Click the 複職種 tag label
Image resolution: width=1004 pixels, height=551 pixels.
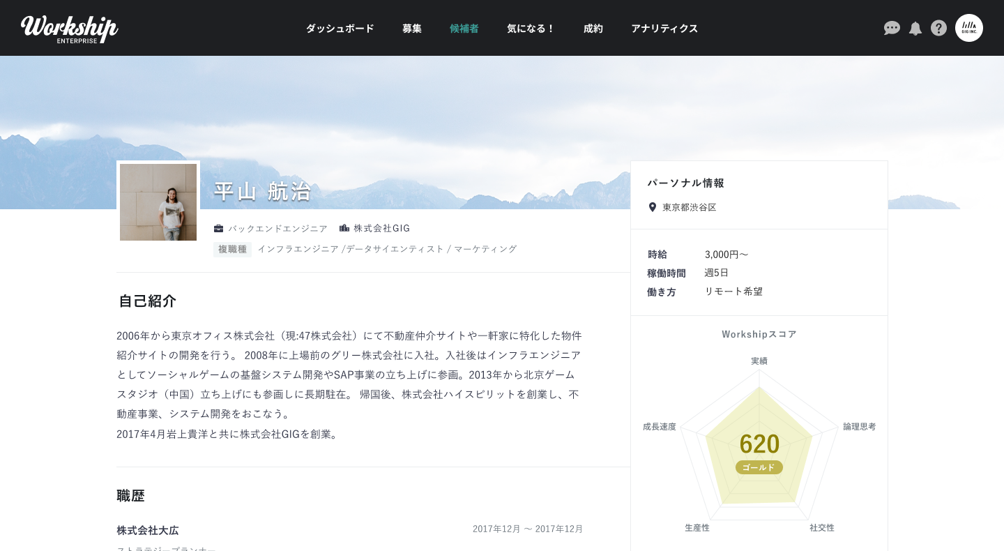[232, 249]
